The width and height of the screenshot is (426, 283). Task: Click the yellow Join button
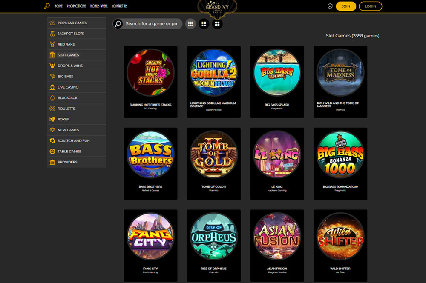tap(346, 6)
